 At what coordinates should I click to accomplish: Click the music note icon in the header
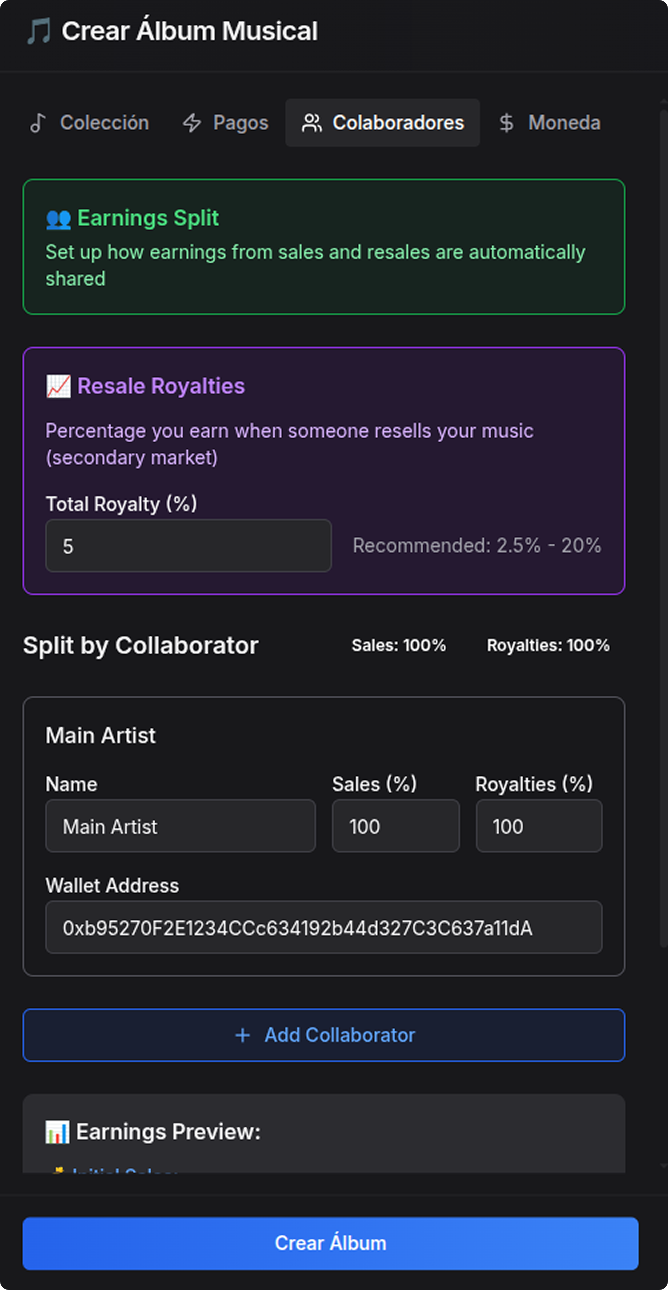pyautogui.click(x=39, y=31)
